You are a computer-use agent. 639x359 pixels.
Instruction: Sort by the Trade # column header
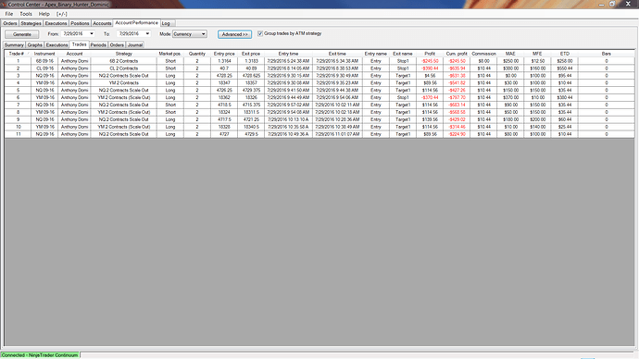coord(18,54)
